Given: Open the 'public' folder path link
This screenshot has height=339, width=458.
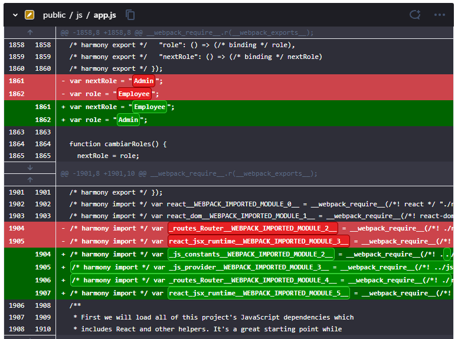Looking at the screenshot, I should [54, 15].
